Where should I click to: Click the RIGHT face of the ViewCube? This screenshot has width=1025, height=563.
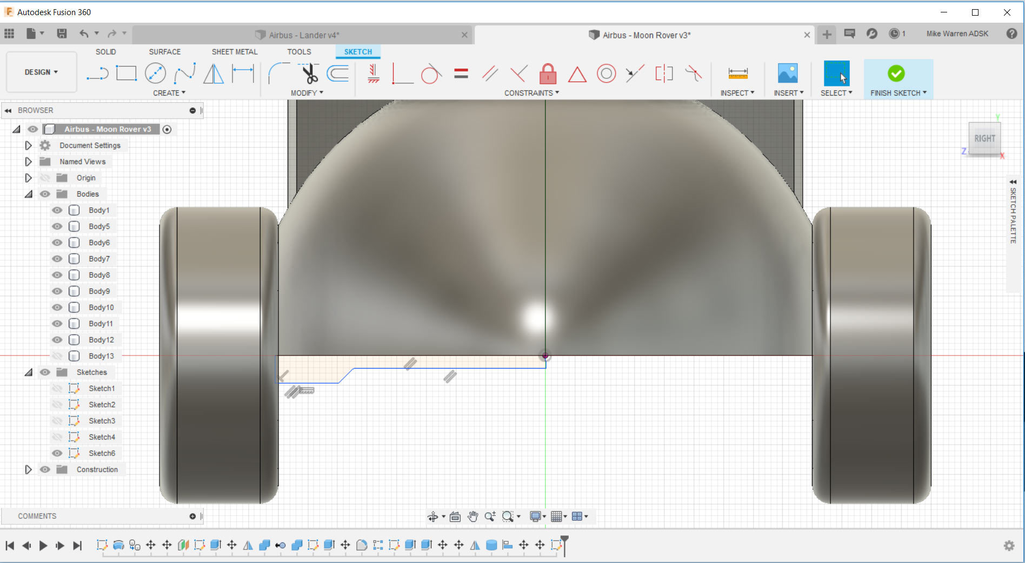[984, 138]
